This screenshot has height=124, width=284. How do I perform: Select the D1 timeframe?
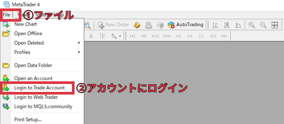[201, 36]
